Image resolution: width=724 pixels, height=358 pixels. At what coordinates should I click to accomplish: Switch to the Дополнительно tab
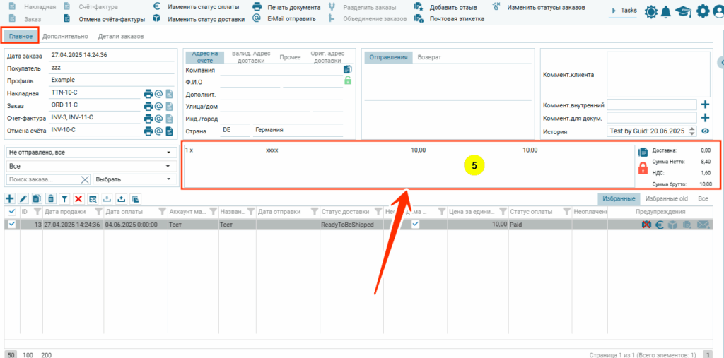click(65, 36)
